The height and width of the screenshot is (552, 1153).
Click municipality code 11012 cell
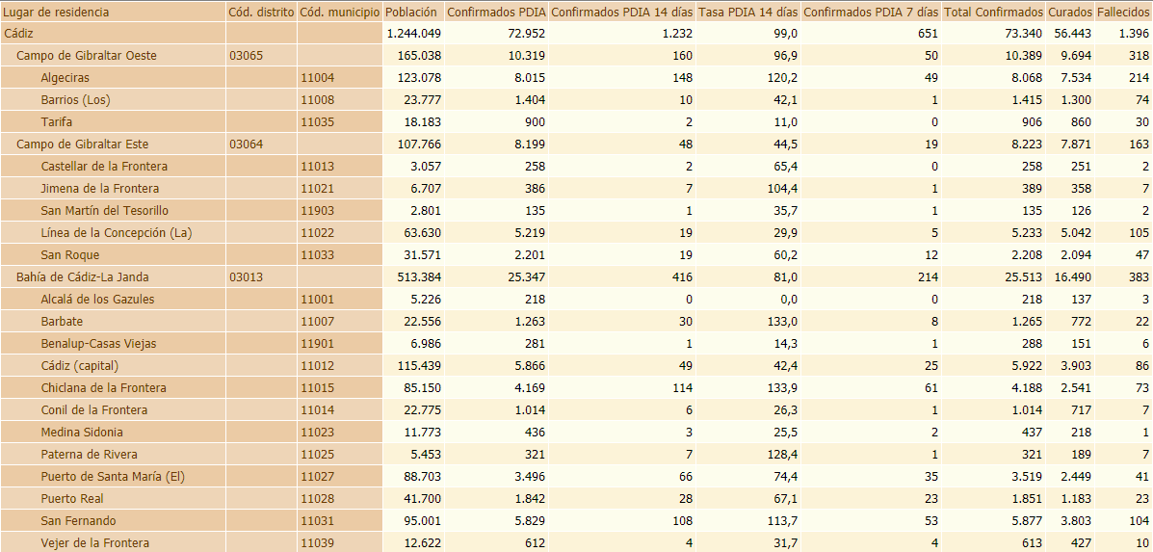coord(317,366)
